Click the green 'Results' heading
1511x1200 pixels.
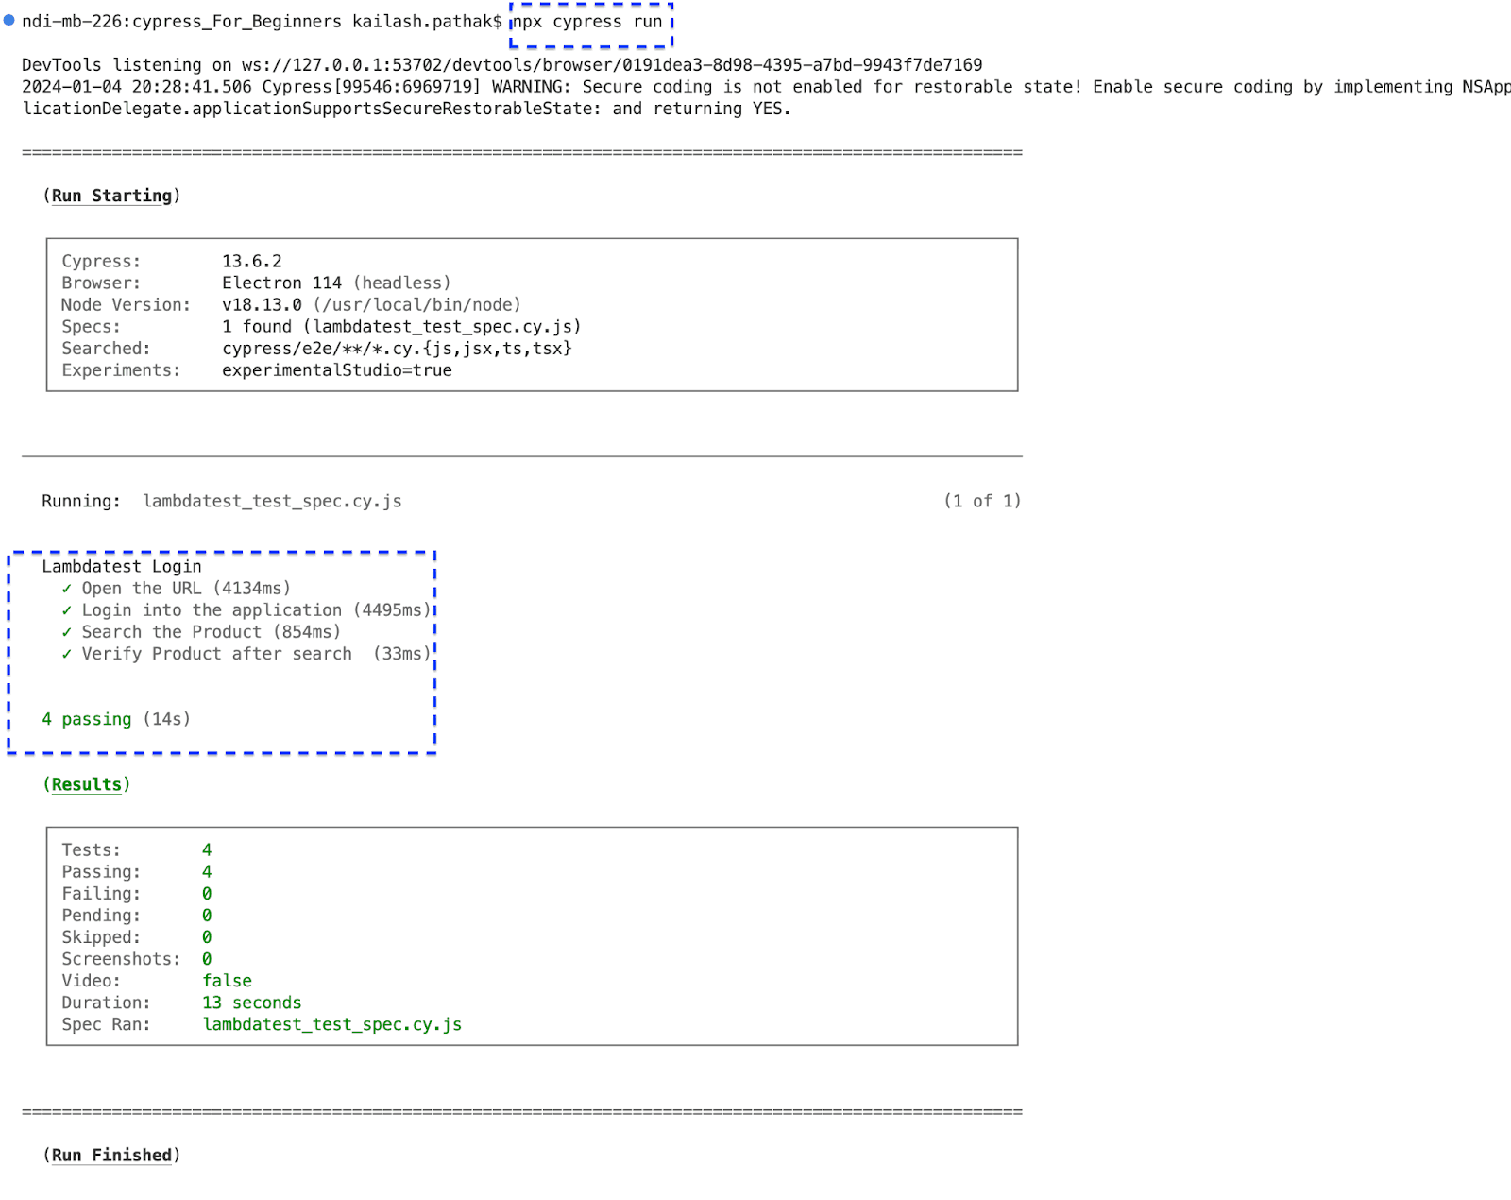click(86, 784)
